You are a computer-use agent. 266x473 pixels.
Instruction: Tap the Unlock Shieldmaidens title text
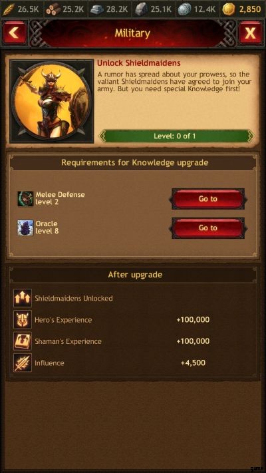click(139, 63)
